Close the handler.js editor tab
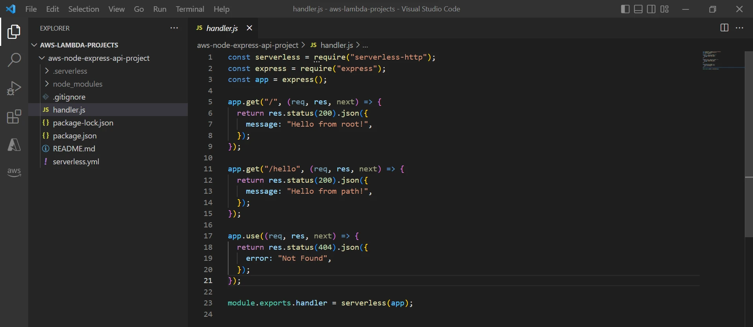The width and height of the screenshot is (753, 327). [249, 28]
